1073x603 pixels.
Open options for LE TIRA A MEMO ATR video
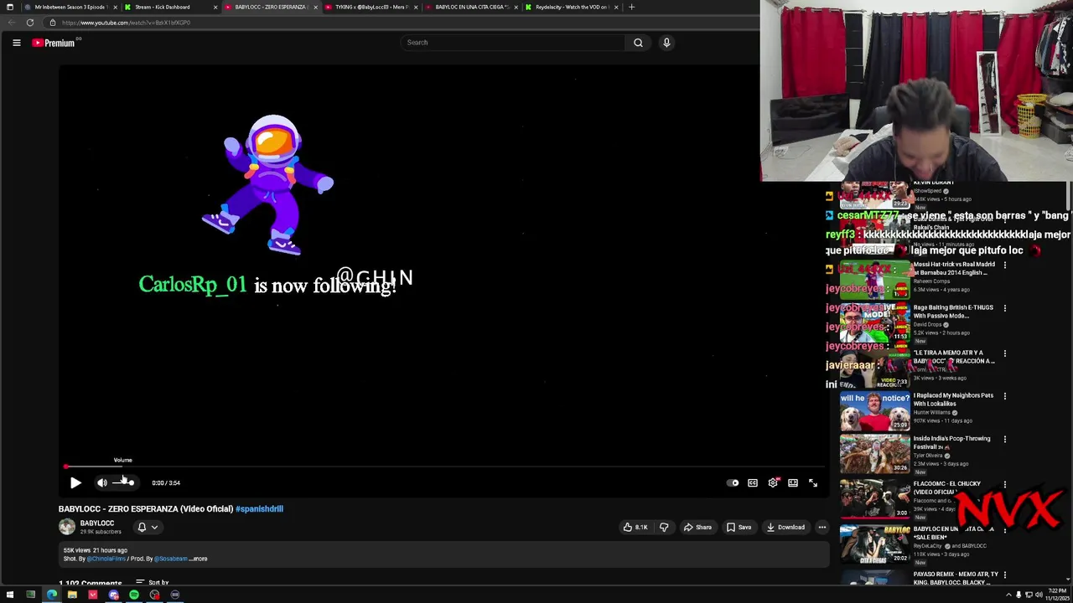(x=1005, y=353)
